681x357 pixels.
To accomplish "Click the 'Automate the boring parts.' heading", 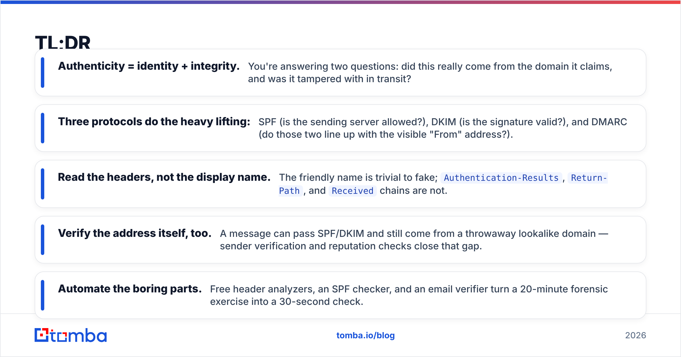I will [x=130, y=289].
